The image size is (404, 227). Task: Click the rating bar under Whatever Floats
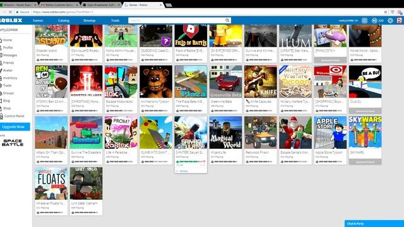(51, 212)
